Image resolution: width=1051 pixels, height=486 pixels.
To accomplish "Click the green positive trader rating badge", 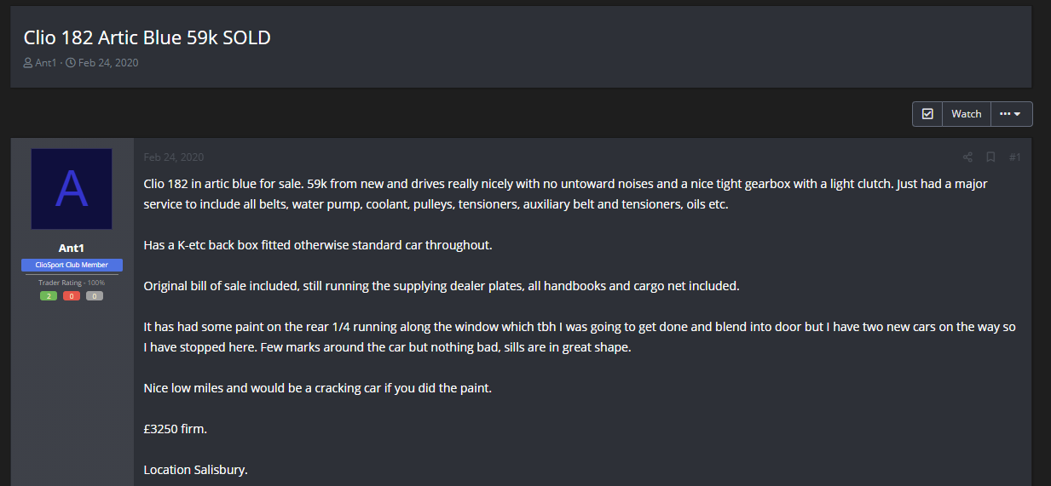I will (49, 296).
